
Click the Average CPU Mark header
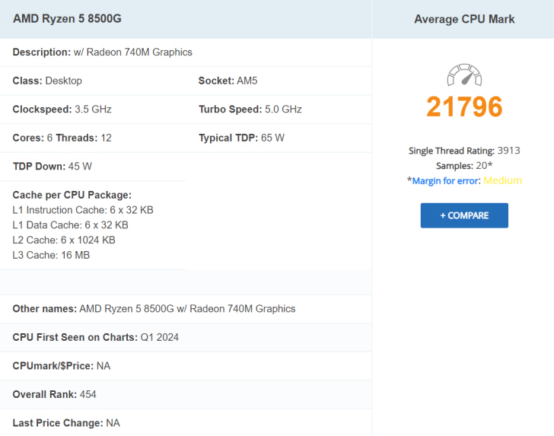(x=464, y=19)
